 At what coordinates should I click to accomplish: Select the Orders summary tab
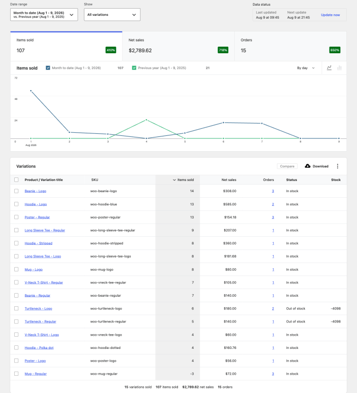click(291, 46)
